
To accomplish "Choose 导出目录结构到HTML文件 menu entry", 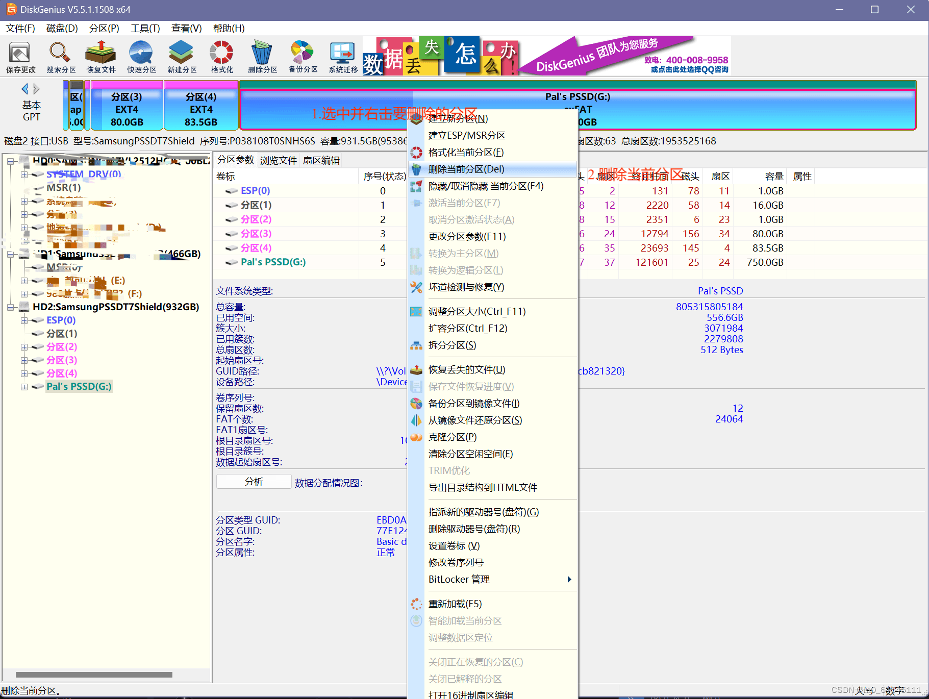I will point(493,487).
